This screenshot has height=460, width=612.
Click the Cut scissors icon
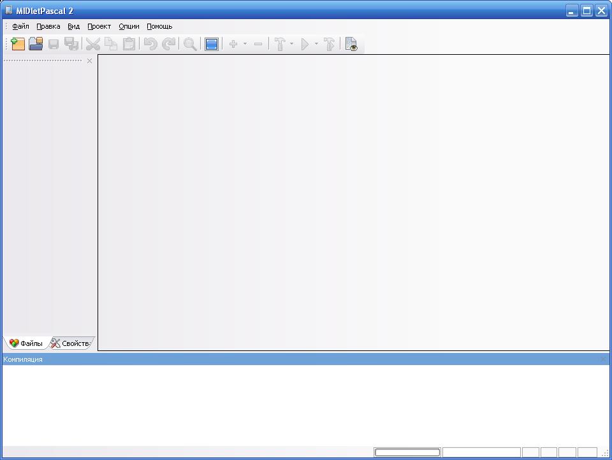[93, 44]
